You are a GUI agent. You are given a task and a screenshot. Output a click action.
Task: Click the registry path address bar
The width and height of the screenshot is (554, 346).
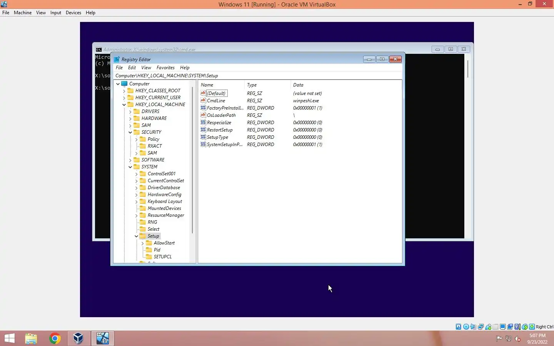point(258,76)
